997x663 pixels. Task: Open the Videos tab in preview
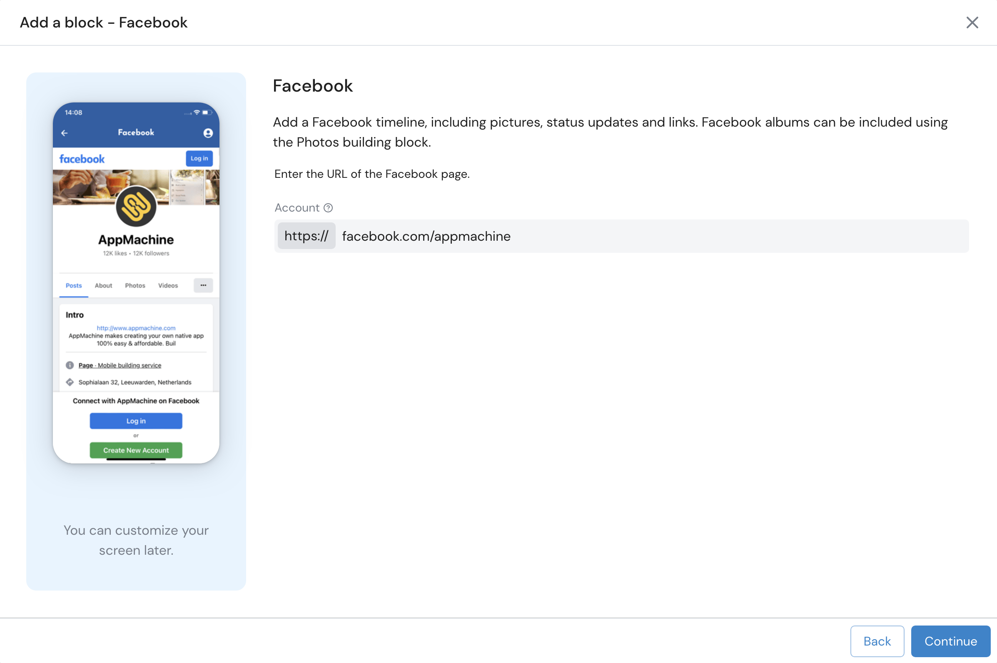pos(168,285)
